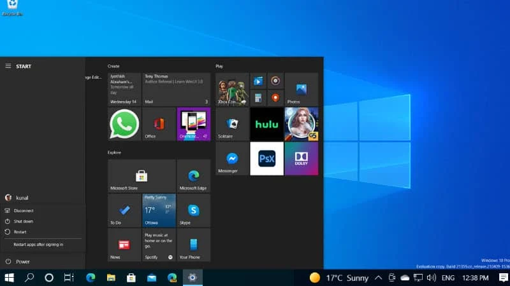This screenshot has height=286, width=510.
Task: Open the G5 hidden object game tile
Action: 302,124
